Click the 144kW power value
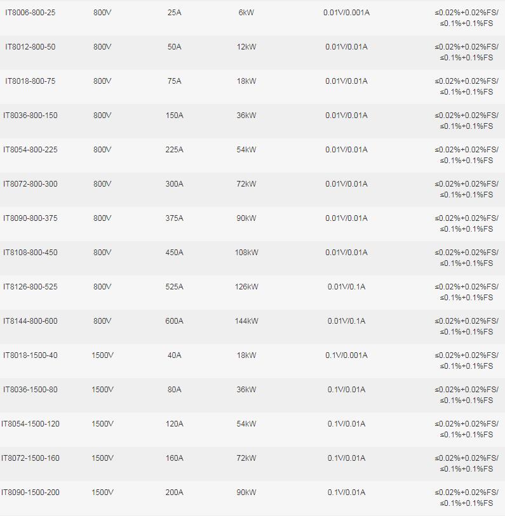 [x=246, y=321]
